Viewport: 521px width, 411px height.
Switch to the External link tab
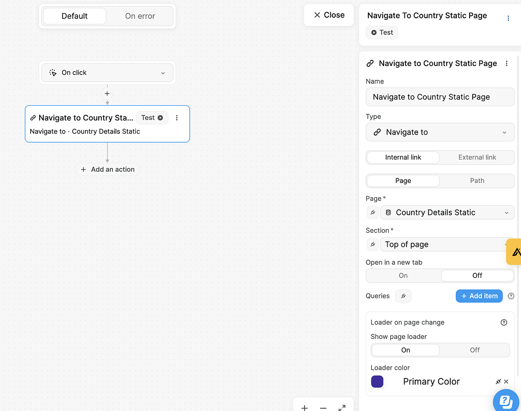pyautogui.click(x=477, y=157)
